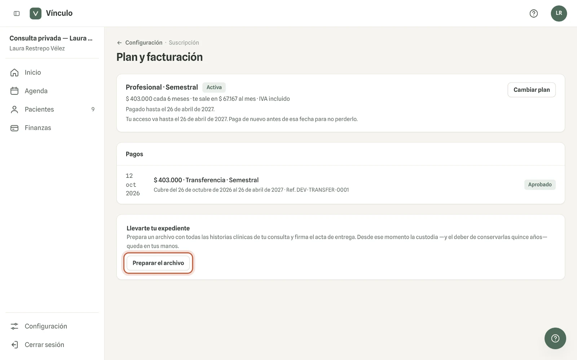Click the Ref. DEV-TRANSFER-0001 coverage line

coord(251,190)
